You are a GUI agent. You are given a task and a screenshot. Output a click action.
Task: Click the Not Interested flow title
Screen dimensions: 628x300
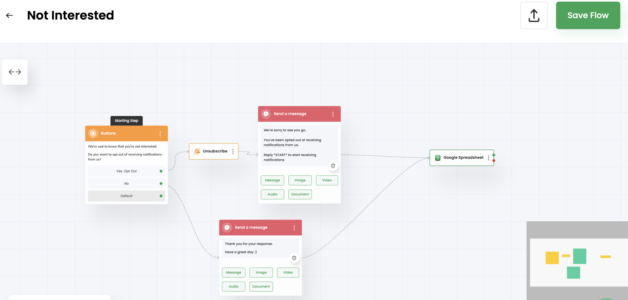click(71, 15)
